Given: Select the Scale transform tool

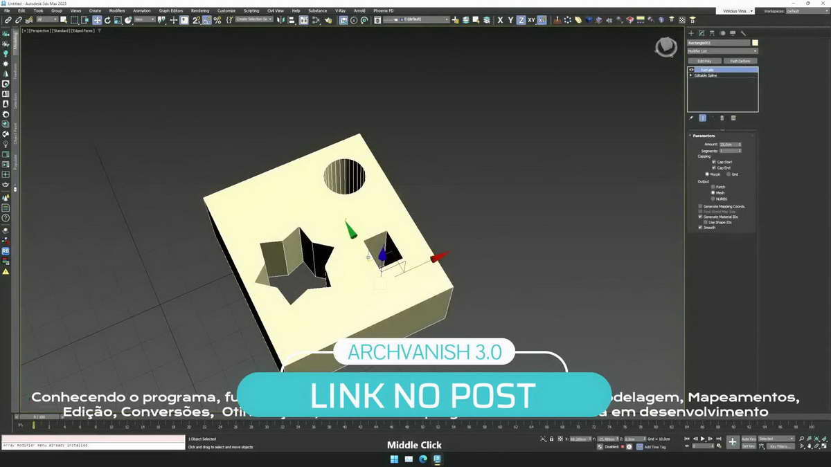Looking at the screenshot, I should [x=118, y=20].
